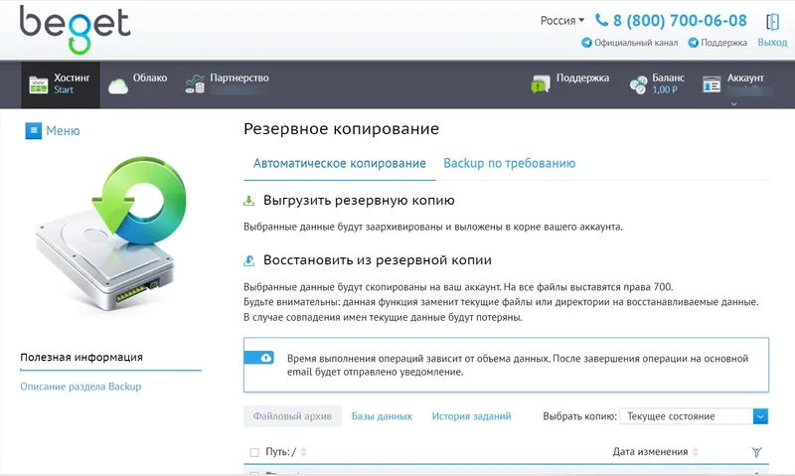Open the top Поддержка Telegram link
This screenshot has height=476, width=795.
click(x=717, y=43)
